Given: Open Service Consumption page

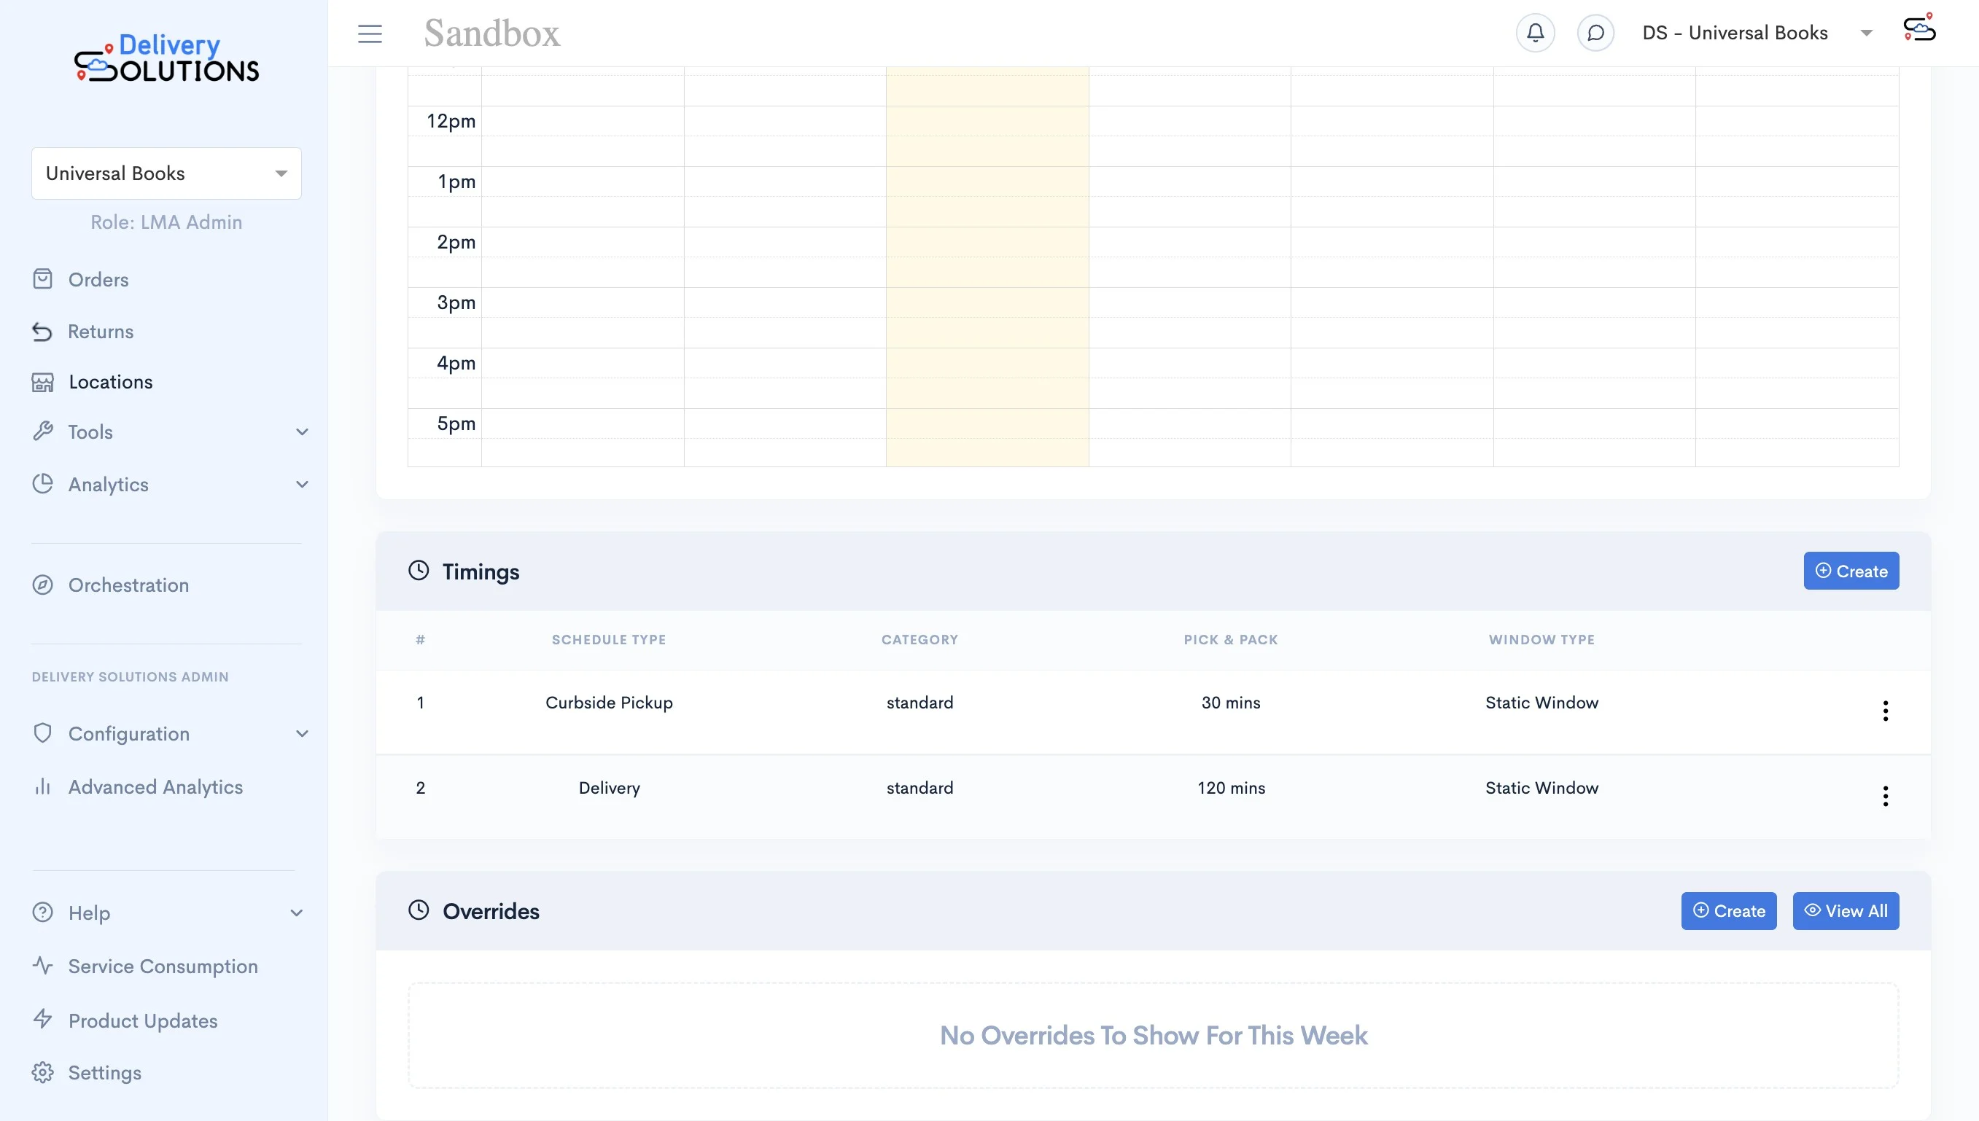Looking at the screenshot, I should coord(163,966).
